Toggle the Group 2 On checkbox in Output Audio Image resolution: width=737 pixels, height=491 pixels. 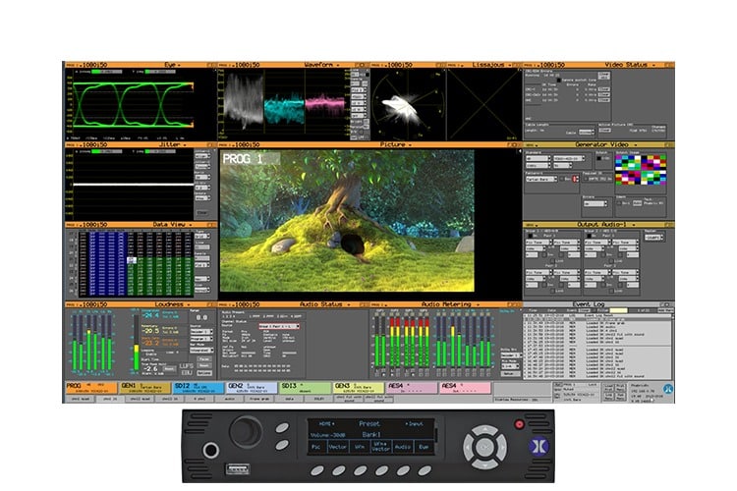[x=588, y=236]
